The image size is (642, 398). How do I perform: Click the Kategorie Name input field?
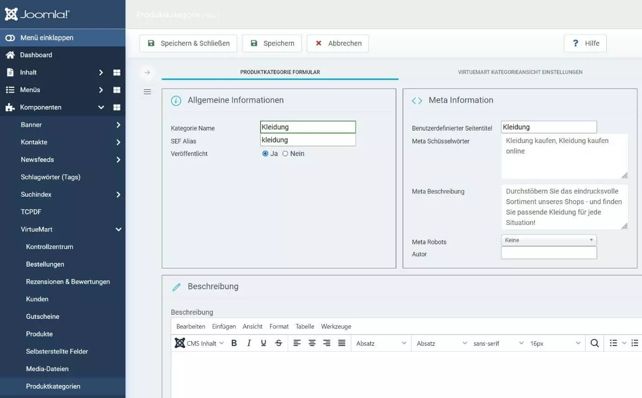click(308, 127)
